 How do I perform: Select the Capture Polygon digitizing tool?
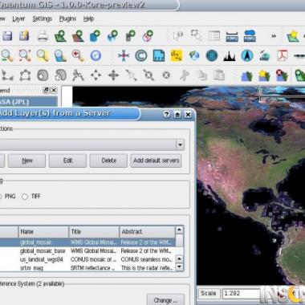click(x=25, y=75)
